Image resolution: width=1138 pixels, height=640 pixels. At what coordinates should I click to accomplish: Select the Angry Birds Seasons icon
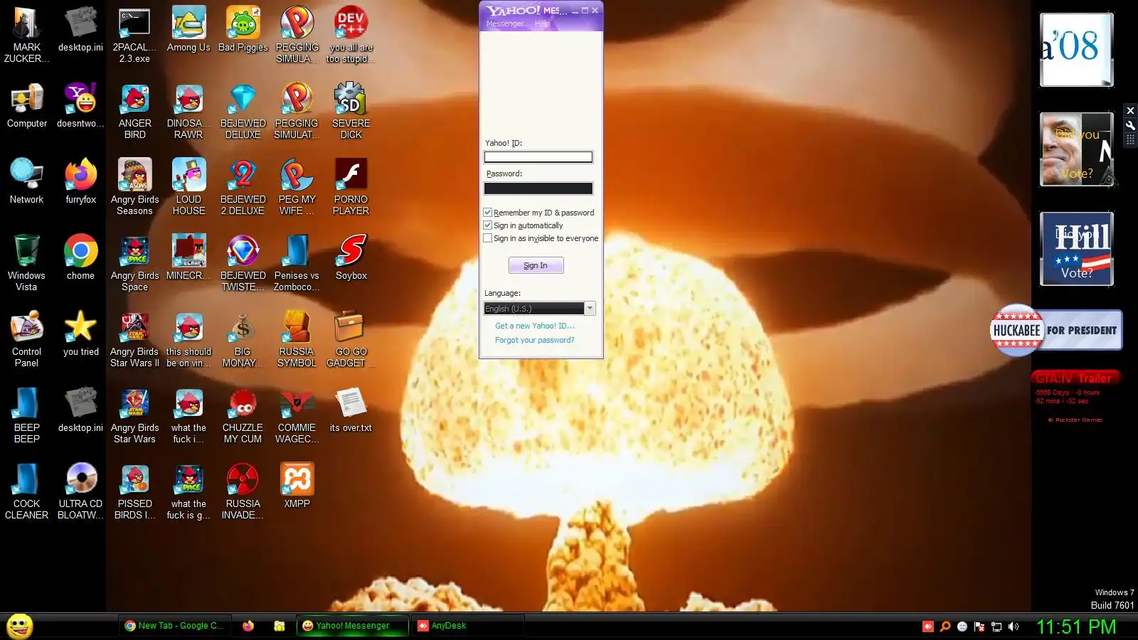(x=134, y=186)
